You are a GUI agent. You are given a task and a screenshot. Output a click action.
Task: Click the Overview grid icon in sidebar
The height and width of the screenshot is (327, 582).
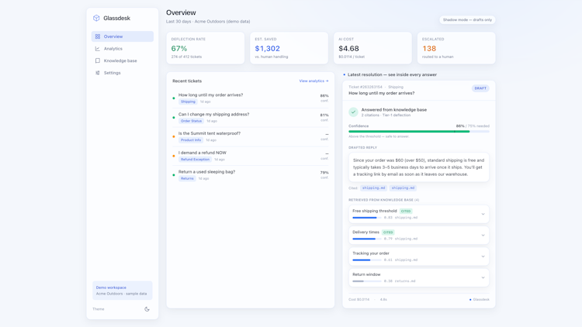[98, 36]
